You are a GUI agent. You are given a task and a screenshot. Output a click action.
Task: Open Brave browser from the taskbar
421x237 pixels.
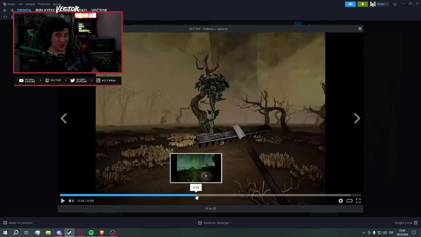[x=102, y=233]
